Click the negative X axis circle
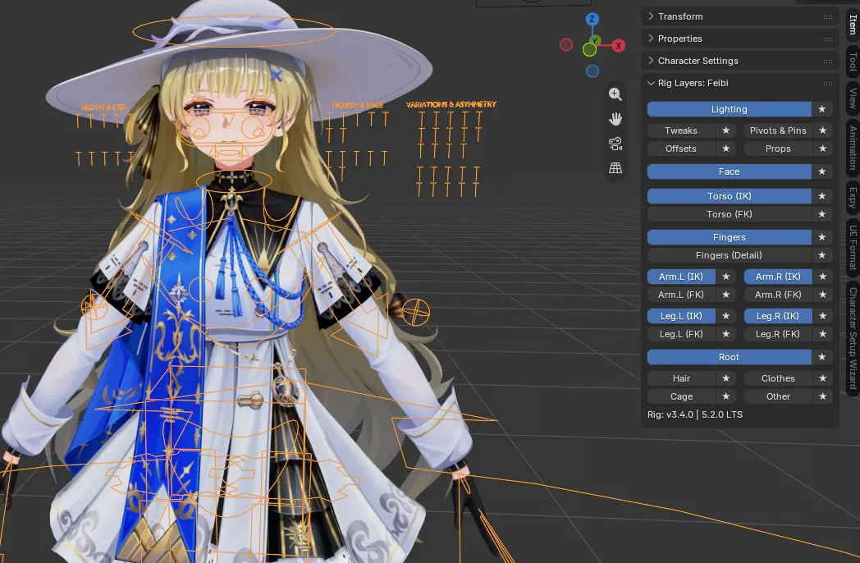860x563 pixels. (x=566, y=45)
